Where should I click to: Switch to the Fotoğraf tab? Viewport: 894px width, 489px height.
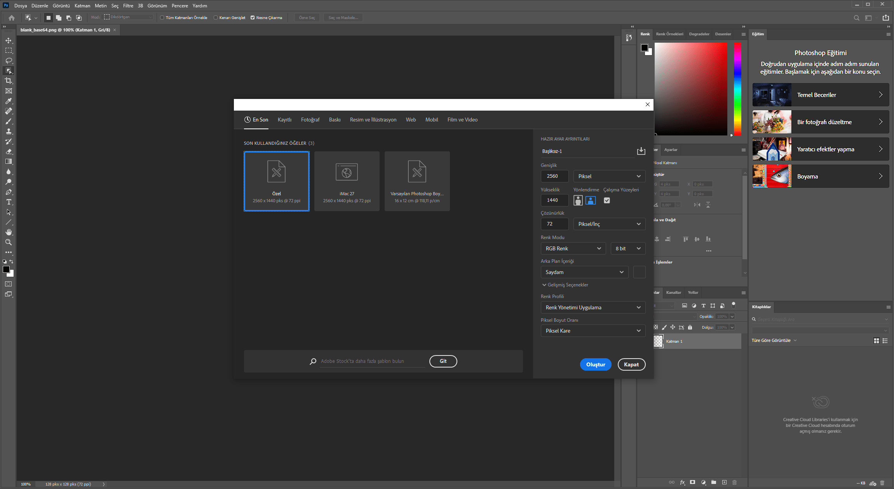pos(310,120)
